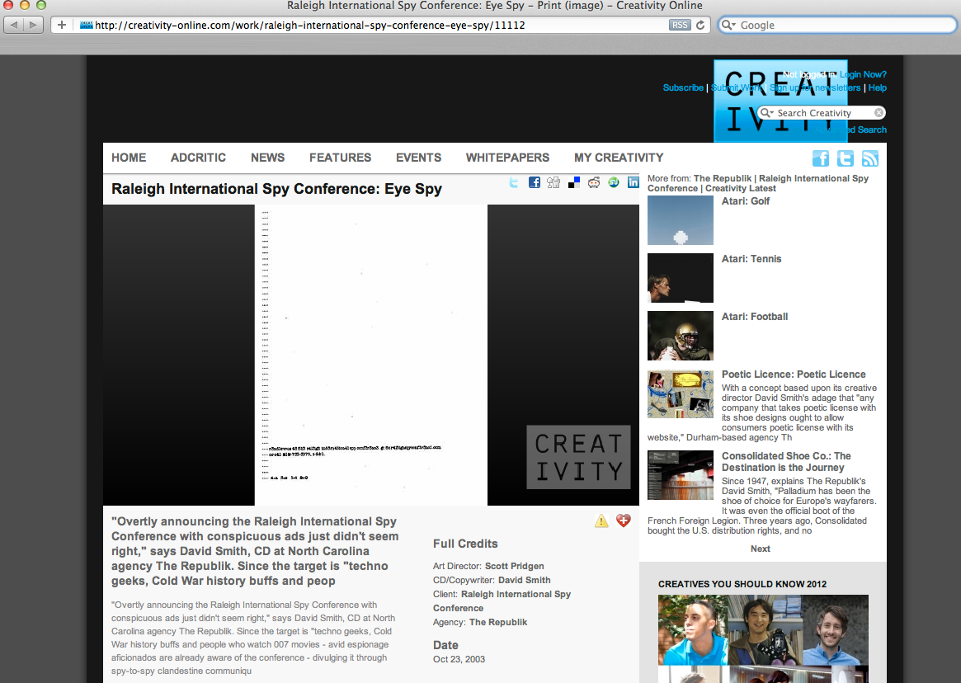
Task: Click the Creatives You Should Know 2012 photo
Action: [x=763, y=638]
